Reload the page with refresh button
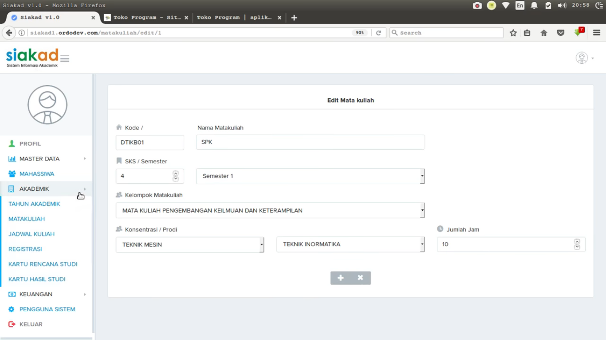 (378, 33)
